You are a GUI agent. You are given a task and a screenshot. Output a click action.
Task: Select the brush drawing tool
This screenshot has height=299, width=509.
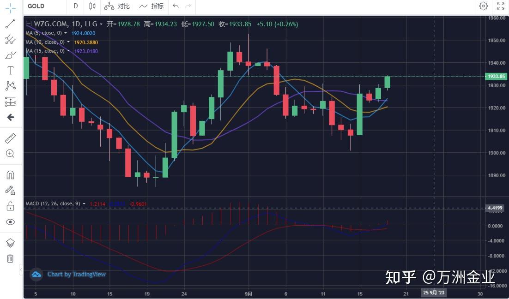coord(10,55)
